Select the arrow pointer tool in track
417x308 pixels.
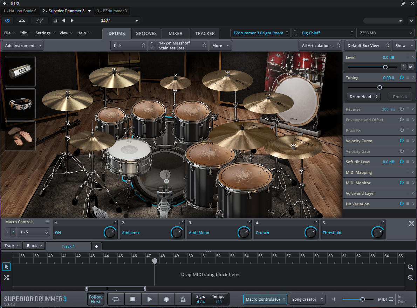[x=6, y=267]
